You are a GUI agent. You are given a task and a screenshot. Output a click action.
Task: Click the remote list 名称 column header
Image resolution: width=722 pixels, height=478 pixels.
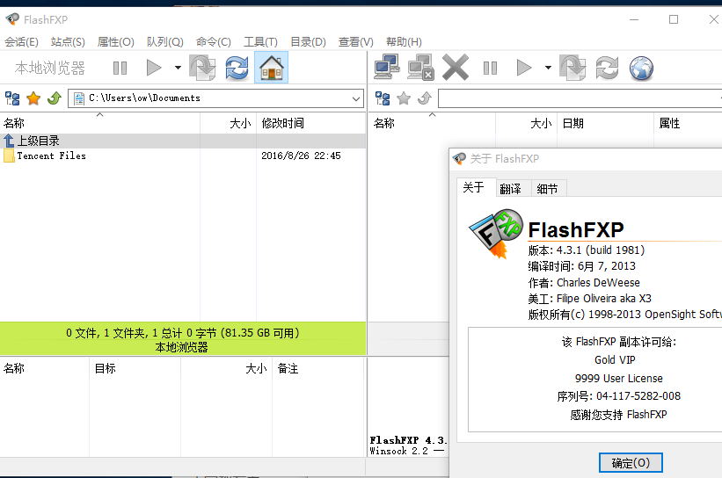pos(433,123)
